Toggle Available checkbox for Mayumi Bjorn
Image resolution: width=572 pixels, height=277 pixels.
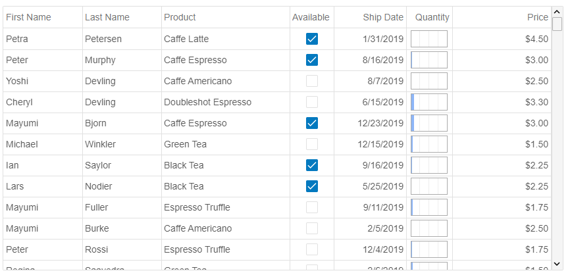click(x=312, y=123)
